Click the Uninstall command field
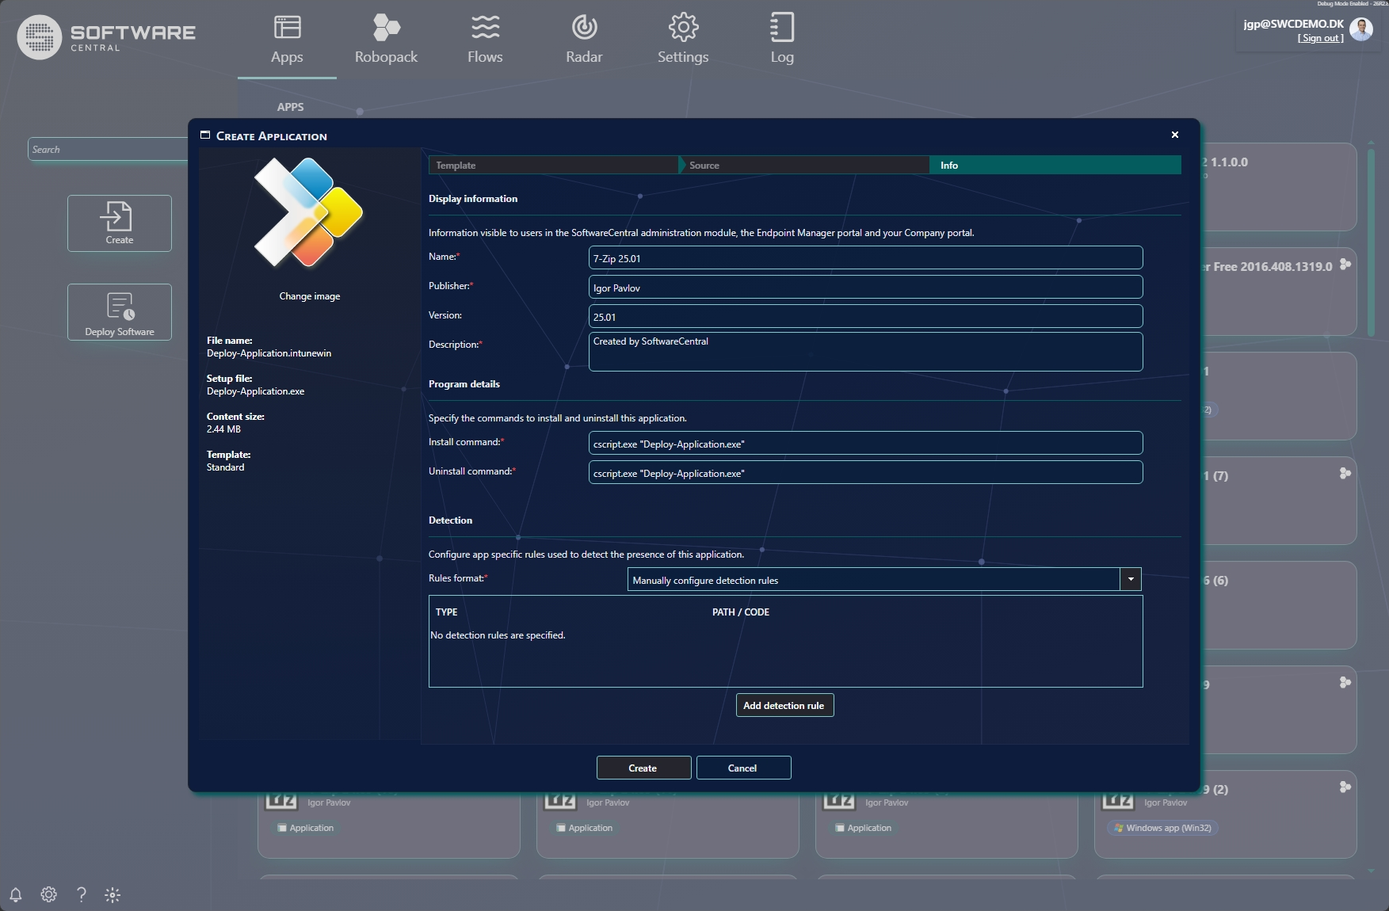This screenshot has height=911, width=1389. click(865, 472)
